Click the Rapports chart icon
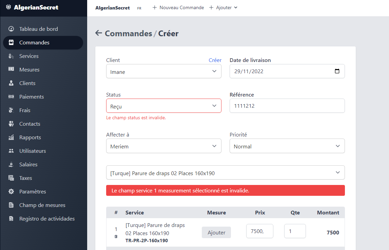Image resolution: width=389 pixels, height=250 pixels. (x=11, y=137)
